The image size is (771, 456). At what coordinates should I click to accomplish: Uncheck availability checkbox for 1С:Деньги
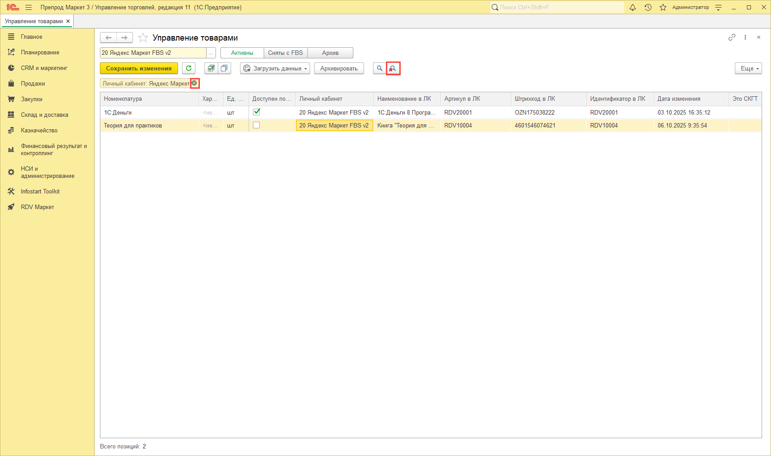tap(257, 112)
